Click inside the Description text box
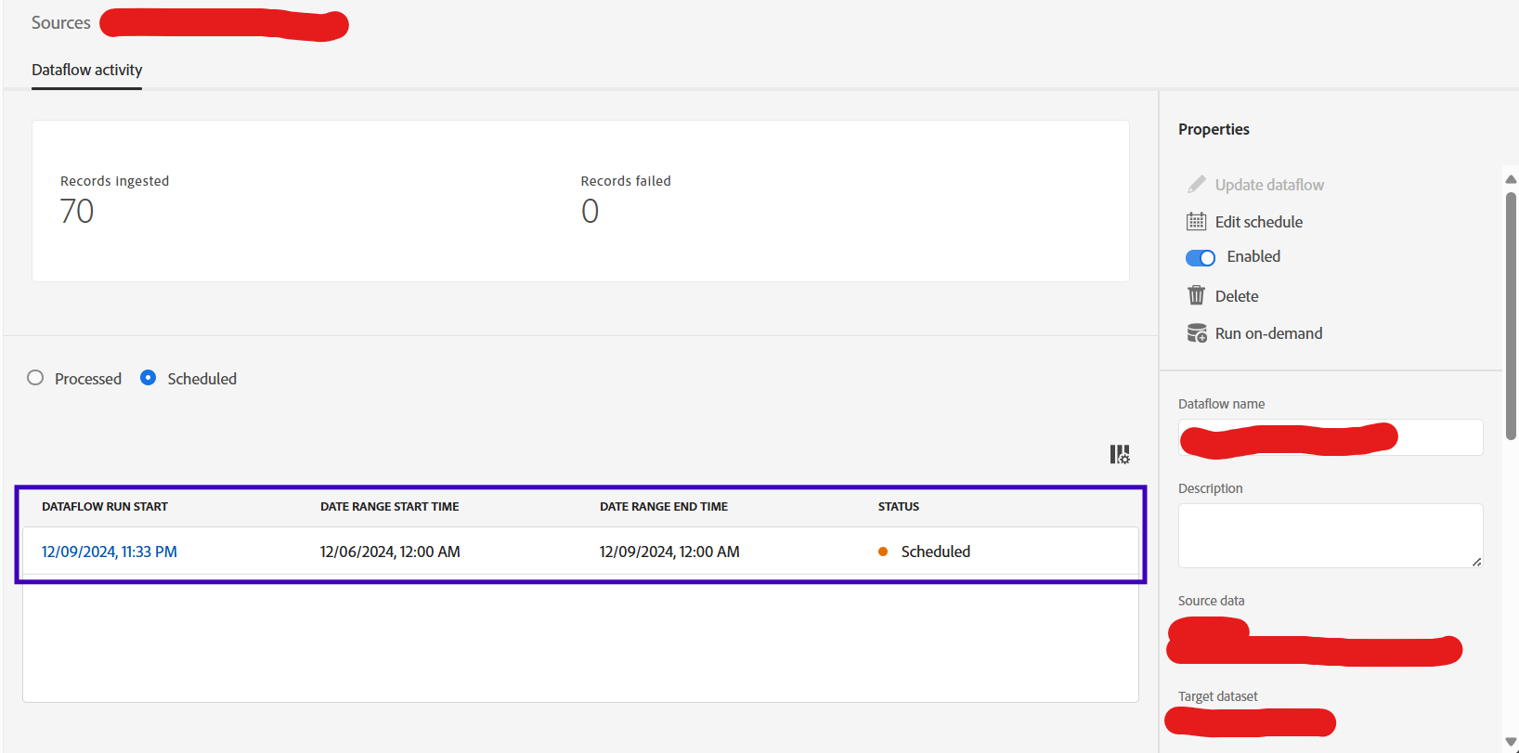 [x=1330, y=536]
